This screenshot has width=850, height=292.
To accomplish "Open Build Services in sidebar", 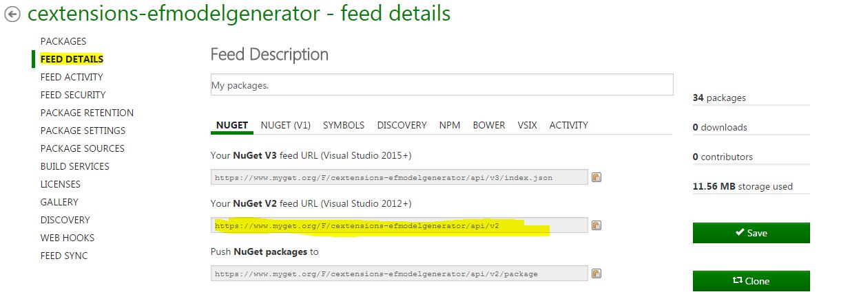I will click(74, 166).
